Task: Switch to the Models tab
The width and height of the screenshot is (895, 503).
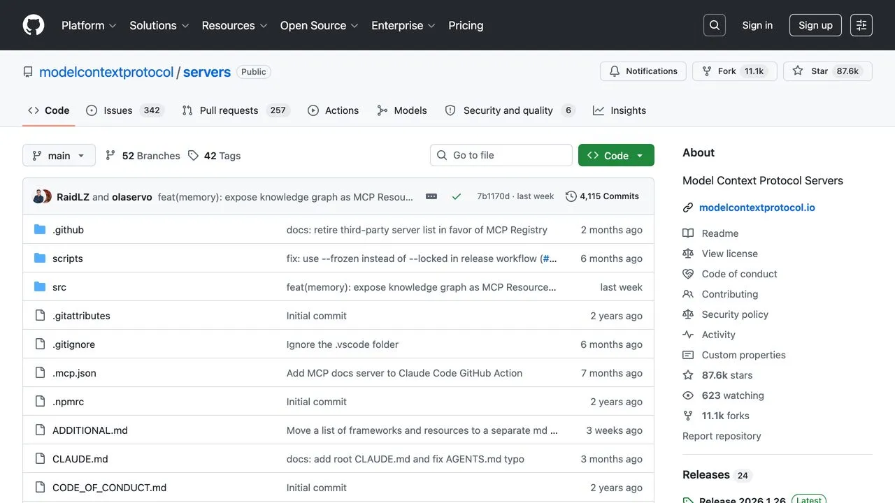Action: click(x=401, y=110)
